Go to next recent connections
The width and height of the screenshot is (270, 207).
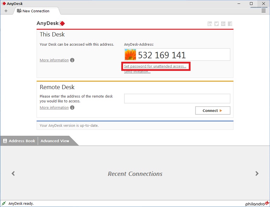pos(257,174)
